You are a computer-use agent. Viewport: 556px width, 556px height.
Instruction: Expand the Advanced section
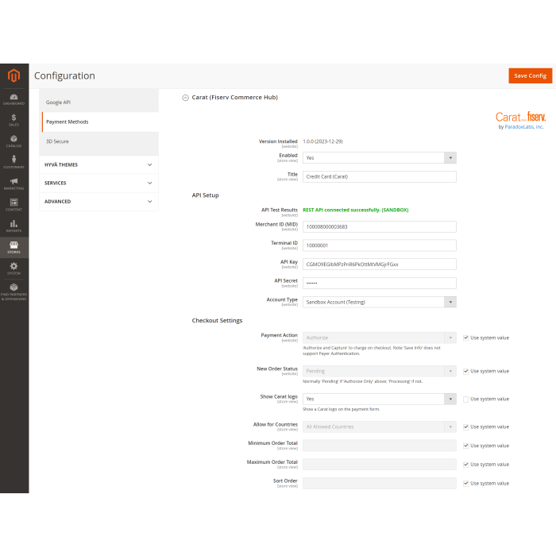[x=98, y=202]
